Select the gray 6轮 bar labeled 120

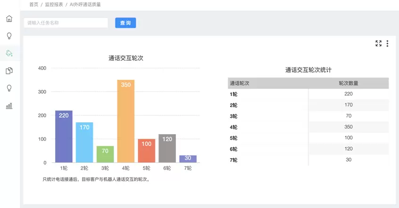coord(167,148)
